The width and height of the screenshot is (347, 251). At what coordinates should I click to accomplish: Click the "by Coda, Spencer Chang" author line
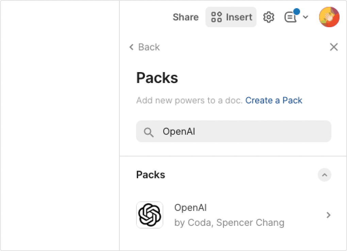pos(229,223)
